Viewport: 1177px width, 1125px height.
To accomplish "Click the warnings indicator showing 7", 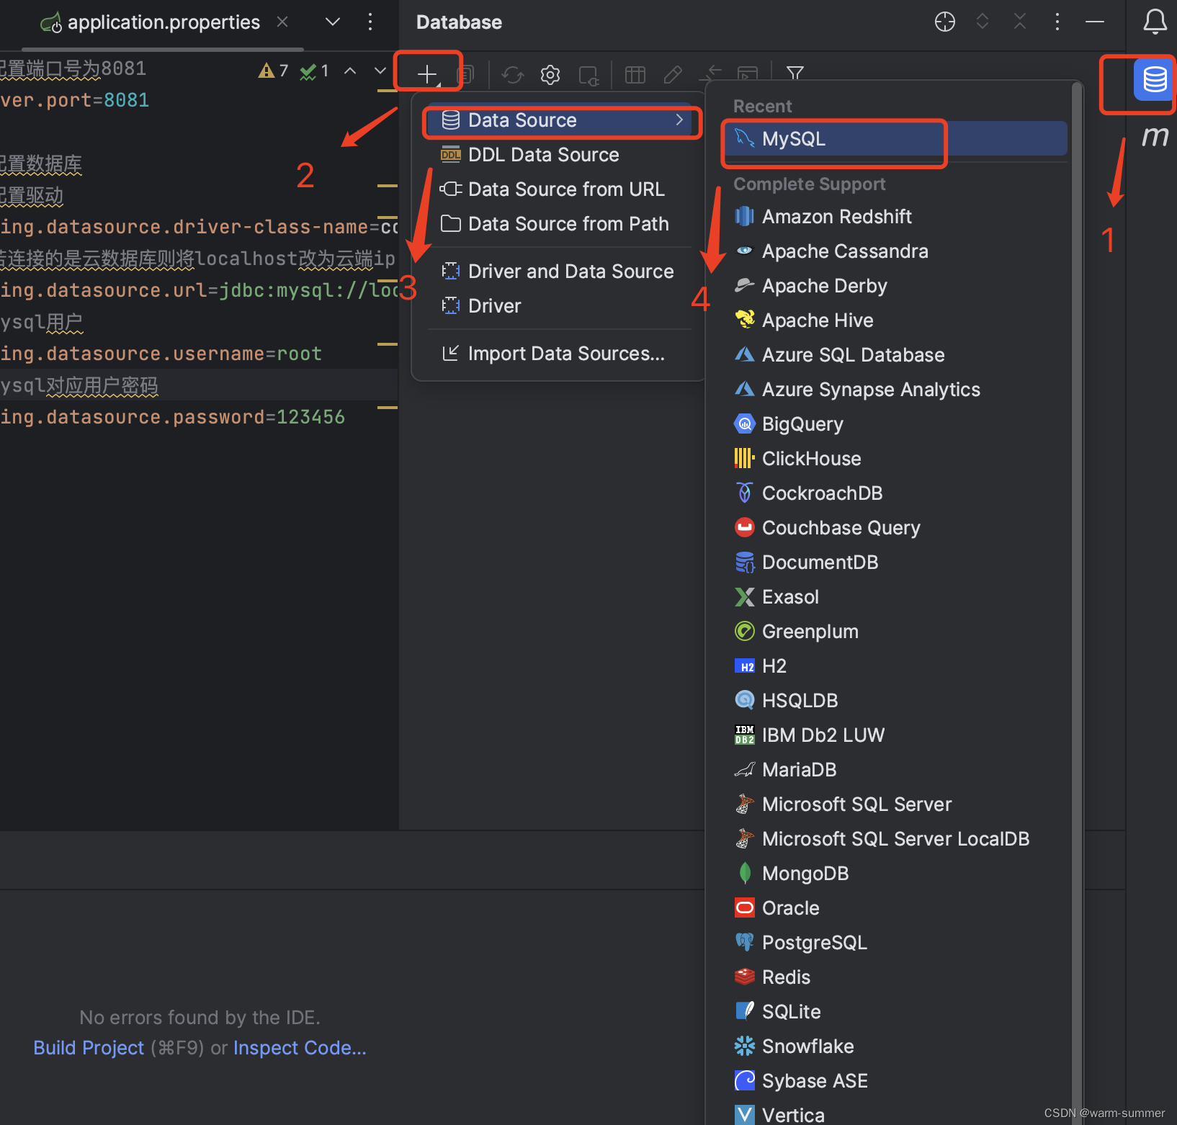I will 274,71.
